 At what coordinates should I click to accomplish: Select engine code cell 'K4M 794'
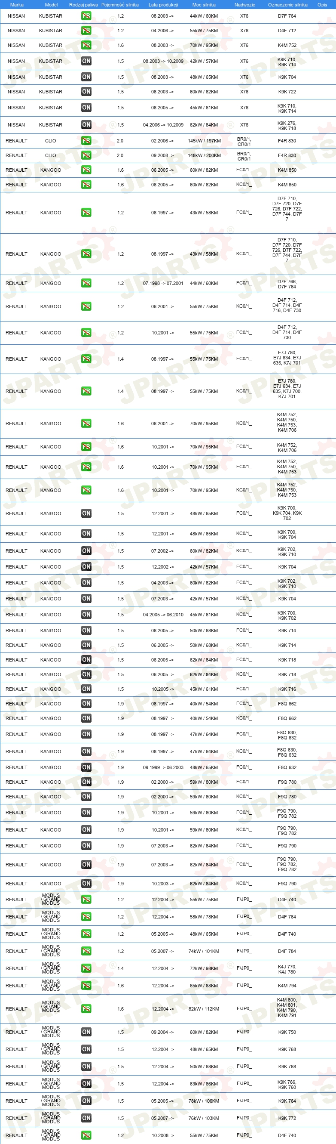pyautogui.click(x=287, y=986)
